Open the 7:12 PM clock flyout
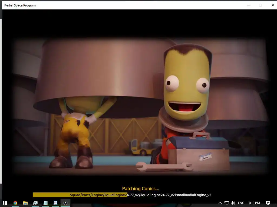This screenshot has height=207, width=277. click(x=254, y=203)
